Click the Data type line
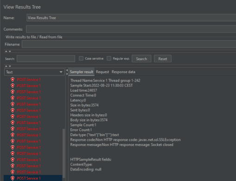This screenshot has height=181, width=236. pos(95,135)
